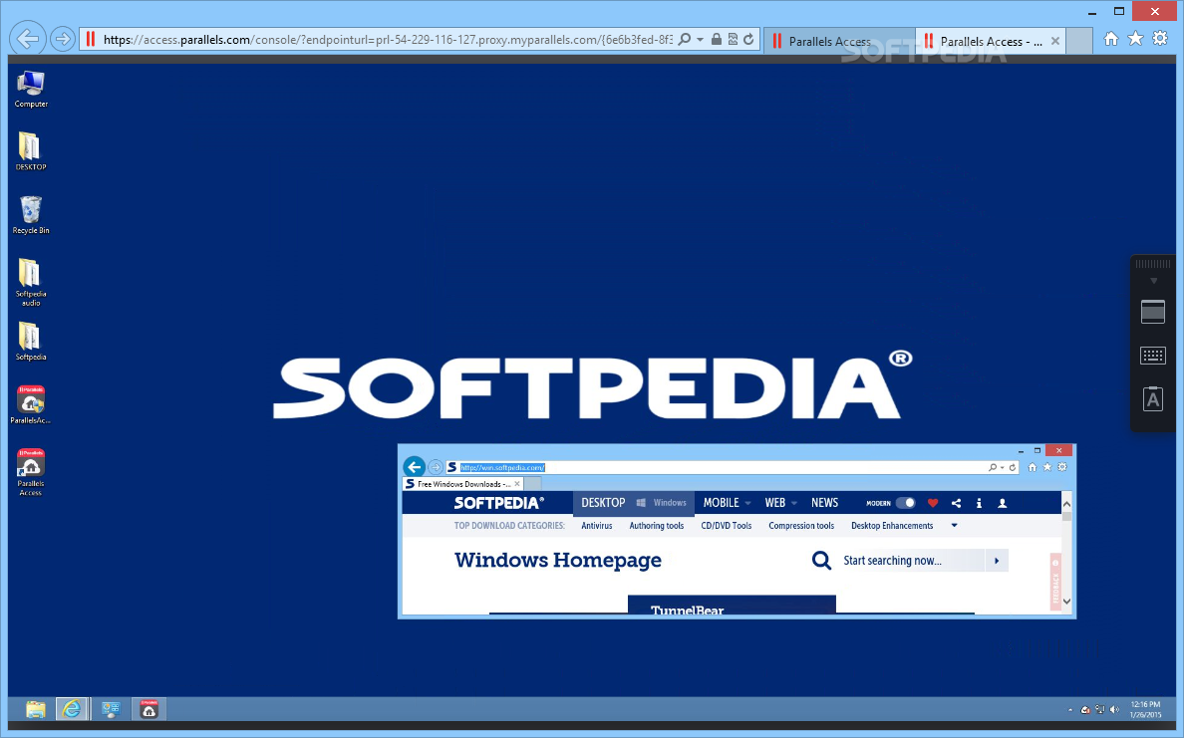Open the DESKTOP menu on Softpedia
The width and height of the screenshot is (1184, 738).
[x=603, y=503]
